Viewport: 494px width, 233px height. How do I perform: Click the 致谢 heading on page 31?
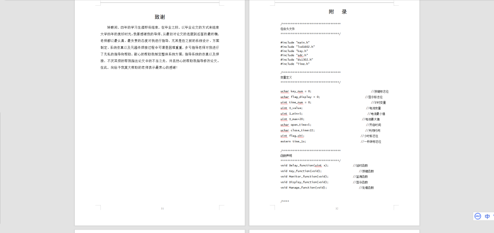coord(160,17)
